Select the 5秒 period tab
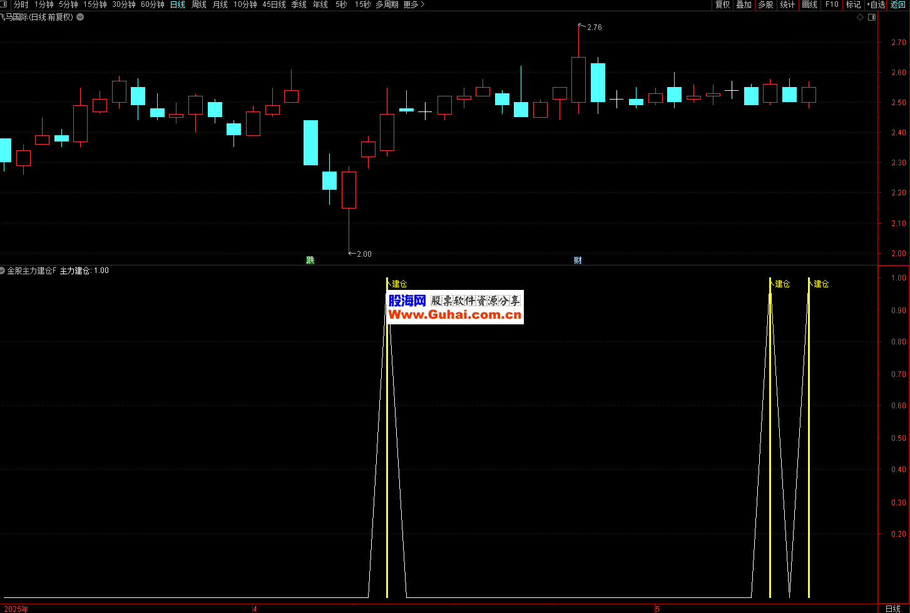 click(341, 4)
